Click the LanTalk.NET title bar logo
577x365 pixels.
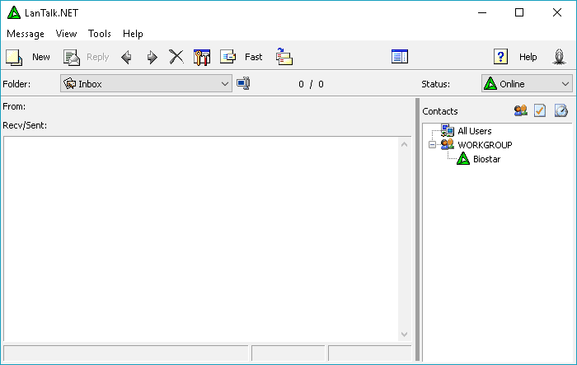click(x=14, y=12)
